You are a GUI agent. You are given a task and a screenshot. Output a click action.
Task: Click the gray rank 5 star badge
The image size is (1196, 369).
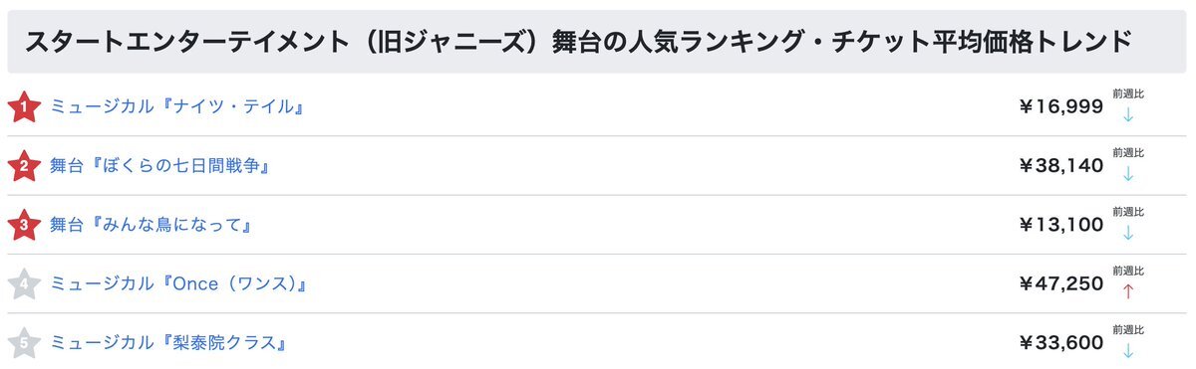pyautogui.click(x=23, y=343)
